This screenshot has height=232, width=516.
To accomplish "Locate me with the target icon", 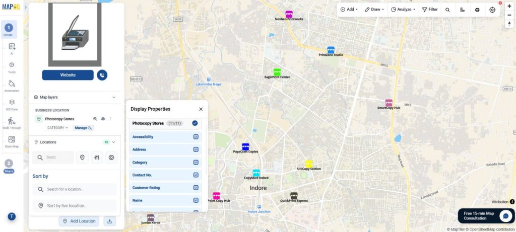I will tap(492, 10).
